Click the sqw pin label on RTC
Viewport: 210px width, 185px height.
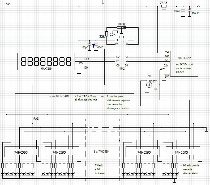click(162, 69)
